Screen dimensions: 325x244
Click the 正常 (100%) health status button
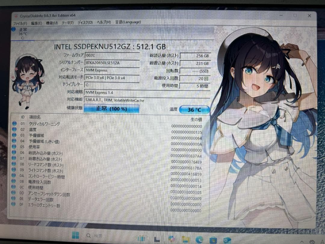(x=111, y=109)
